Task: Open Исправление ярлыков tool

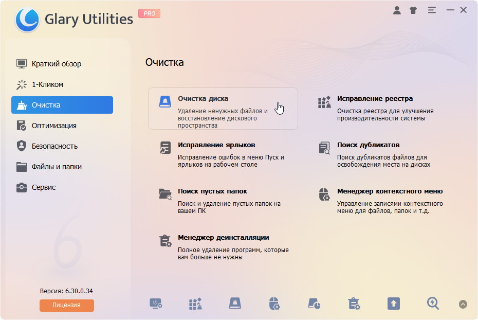Action: tap(223, 155)
